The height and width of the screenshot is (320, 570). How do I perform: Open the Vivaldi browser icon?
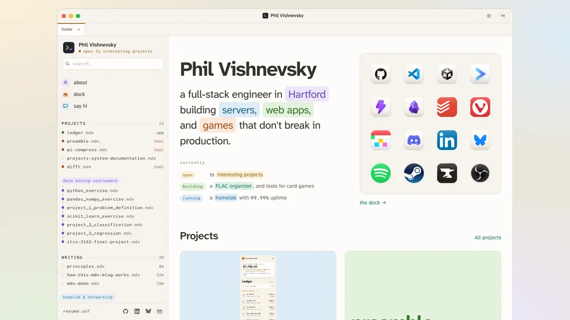point(480,107)
